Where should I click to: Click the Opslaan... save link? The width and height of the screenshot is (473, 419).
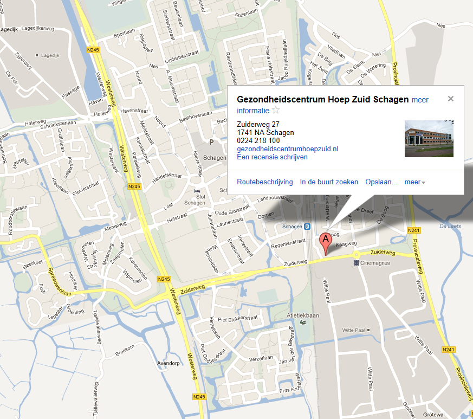pyautogui.click(x=381, y=182)
